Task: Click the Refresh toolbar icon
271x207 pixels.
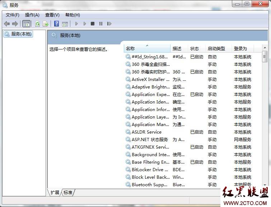Action: point(37,24)
